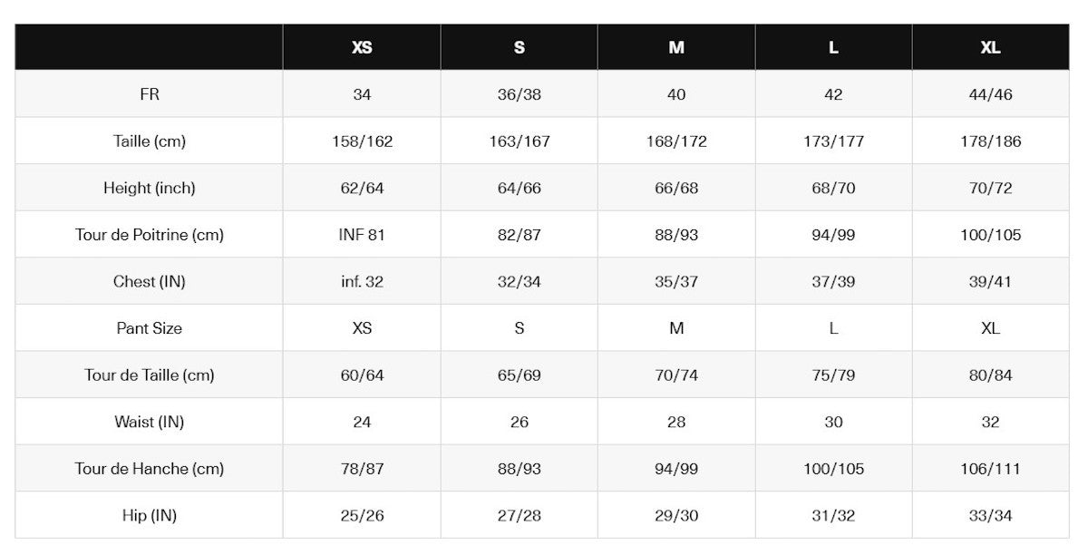Click the 'inf. 32' chest inches cell
The height and width of the screenshot is (555, 1088).
click(362, 281)
